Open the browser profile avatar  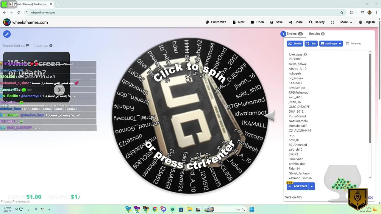(x=369, y=12)
